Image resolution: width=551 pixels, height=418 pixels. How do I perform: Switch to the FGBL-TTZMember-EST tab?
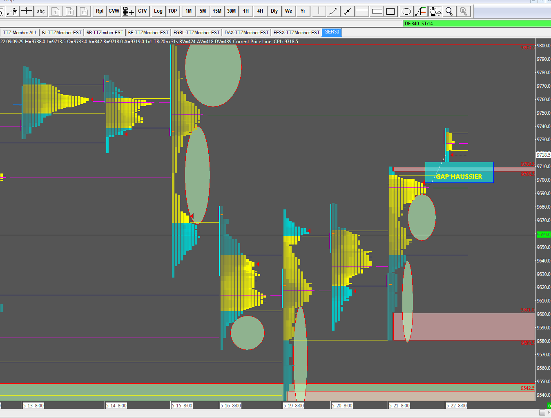(x=196, y=33)
